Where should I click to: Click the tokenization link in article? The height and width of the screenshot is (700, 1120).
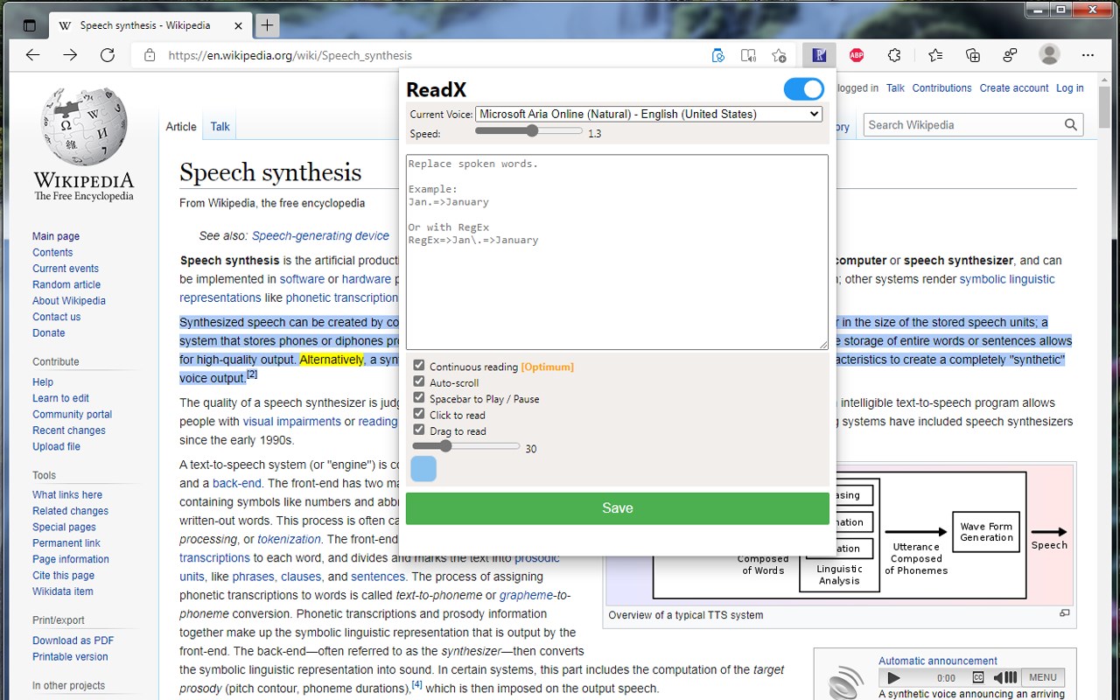click(x=289, y=539)
